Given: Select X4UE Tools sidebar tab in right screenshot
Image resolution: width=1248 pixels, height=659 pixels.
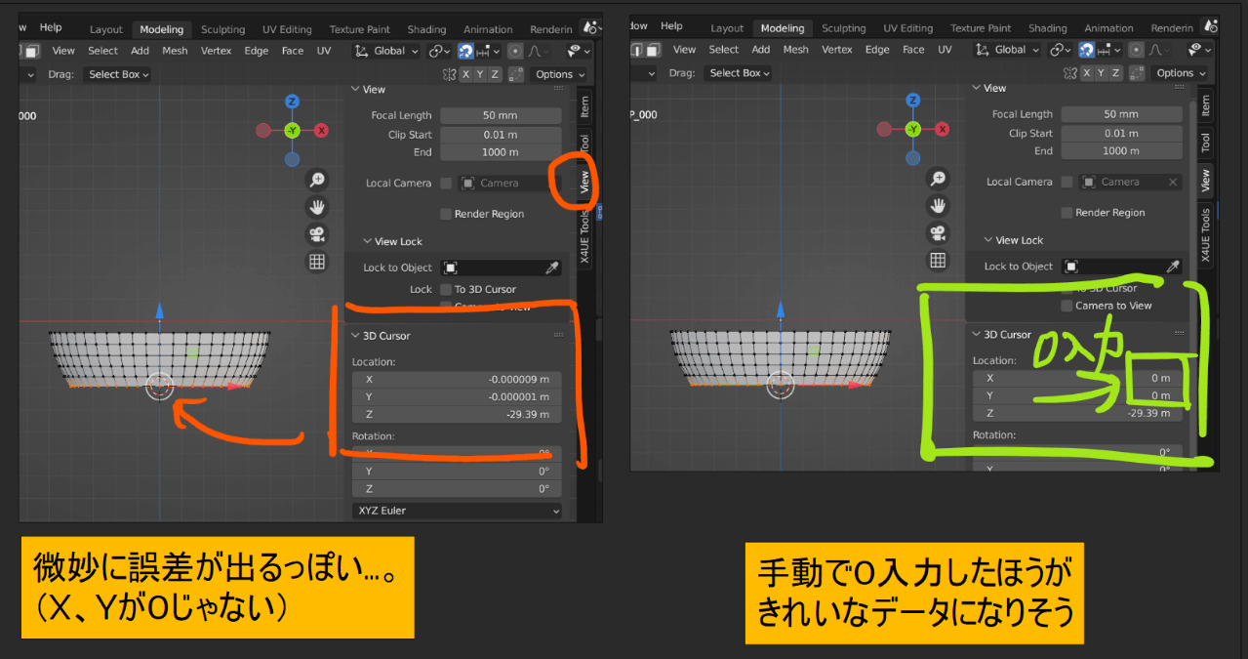Looking at the screenshot, I should 1205,234.
